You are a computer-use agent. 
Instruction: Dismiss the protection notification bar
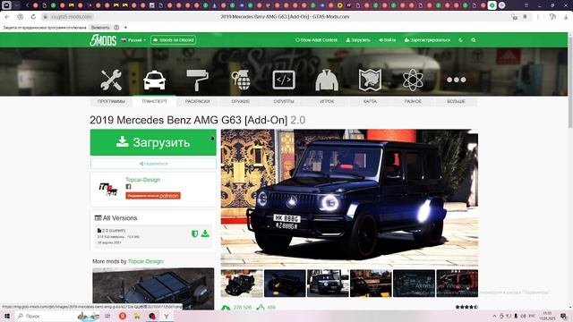point(125,28)
